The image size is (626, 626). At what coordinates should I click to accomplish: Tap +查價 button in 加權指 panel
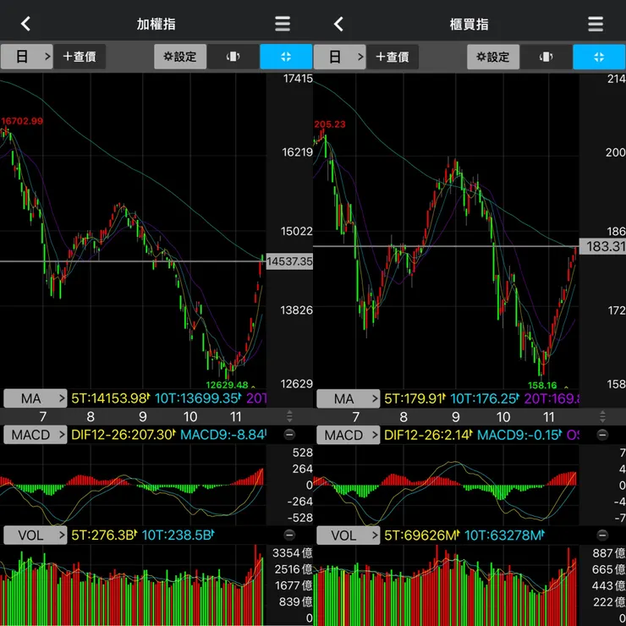pos(80,57)
